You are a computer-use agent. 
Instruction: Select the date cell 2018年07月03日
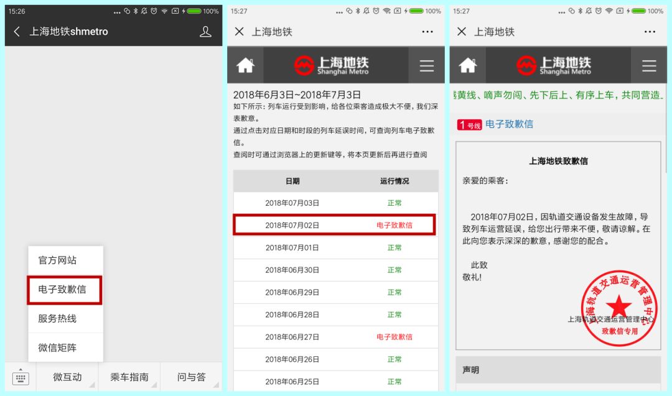pos(292,203)
